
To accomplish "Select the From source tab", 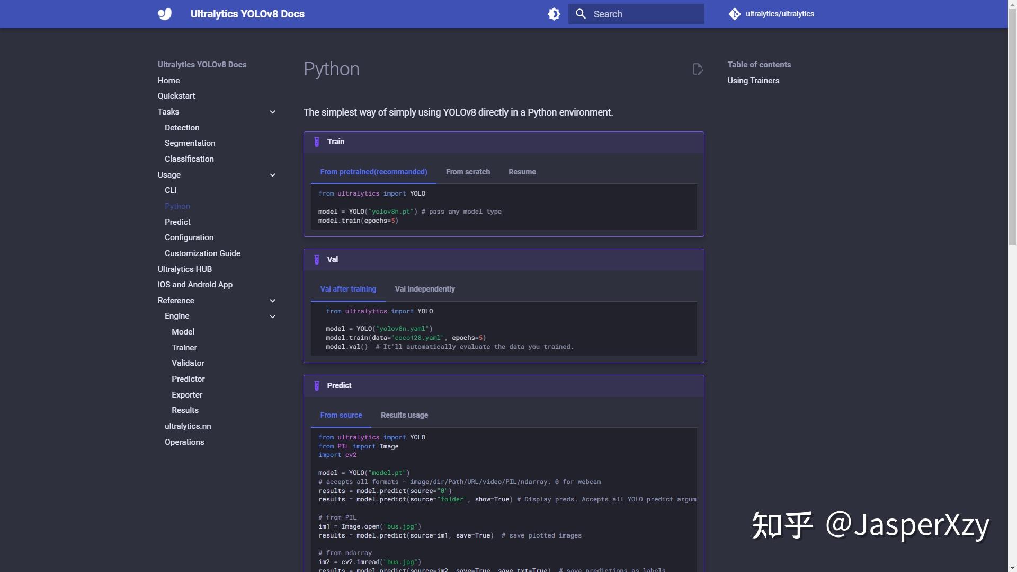I will pyautogui.click(x=341, y=415).
